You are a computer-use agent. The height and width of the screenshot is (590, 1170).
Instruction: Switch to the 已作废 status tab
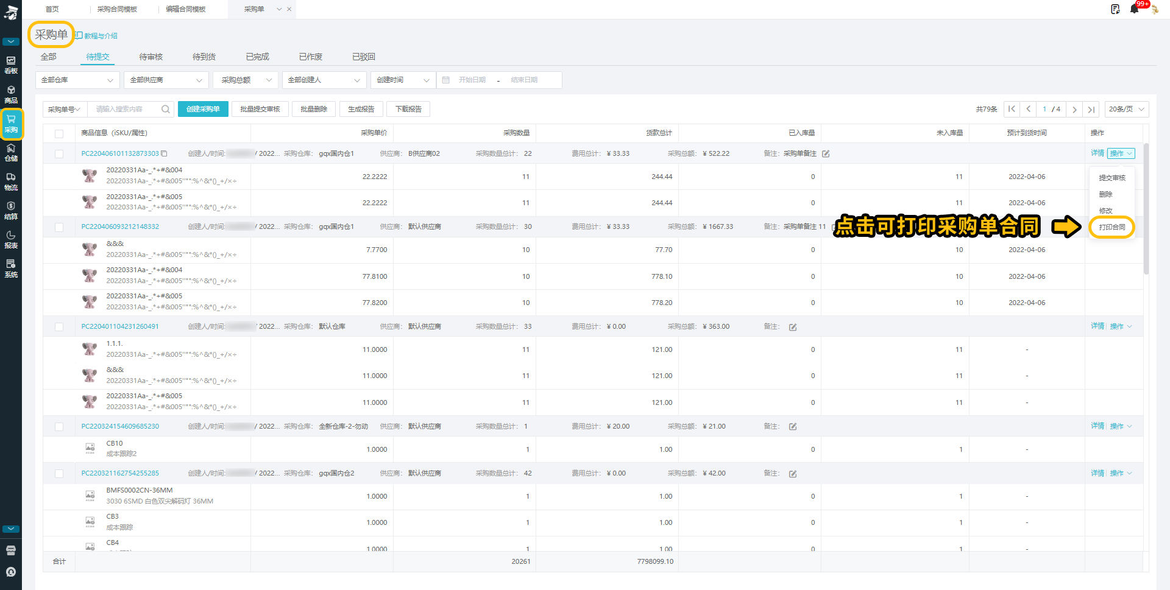[x=311, y=57]
